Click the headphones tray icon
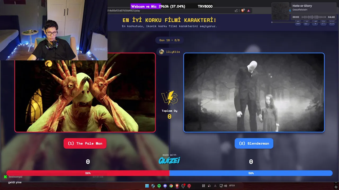The height and width of the screenshot is (190, 339). [209, 186]
